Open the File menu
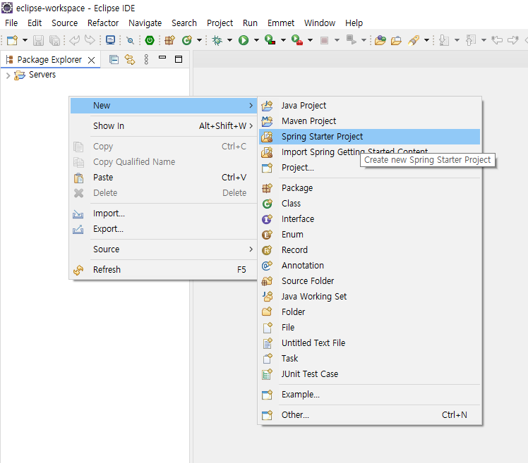The width and height of the screenshot is (528, 463). coord(11,23)
